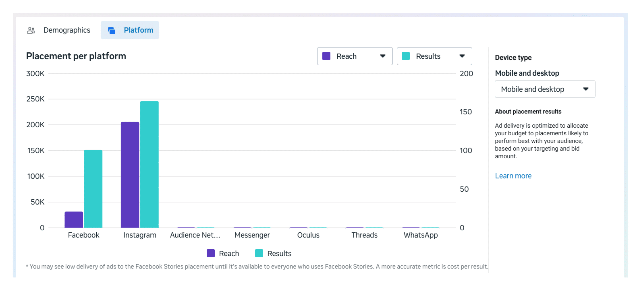Viewport: 635px width, 302px height.
Task: Switch to the Demographics tab
Action: point(66,30)
